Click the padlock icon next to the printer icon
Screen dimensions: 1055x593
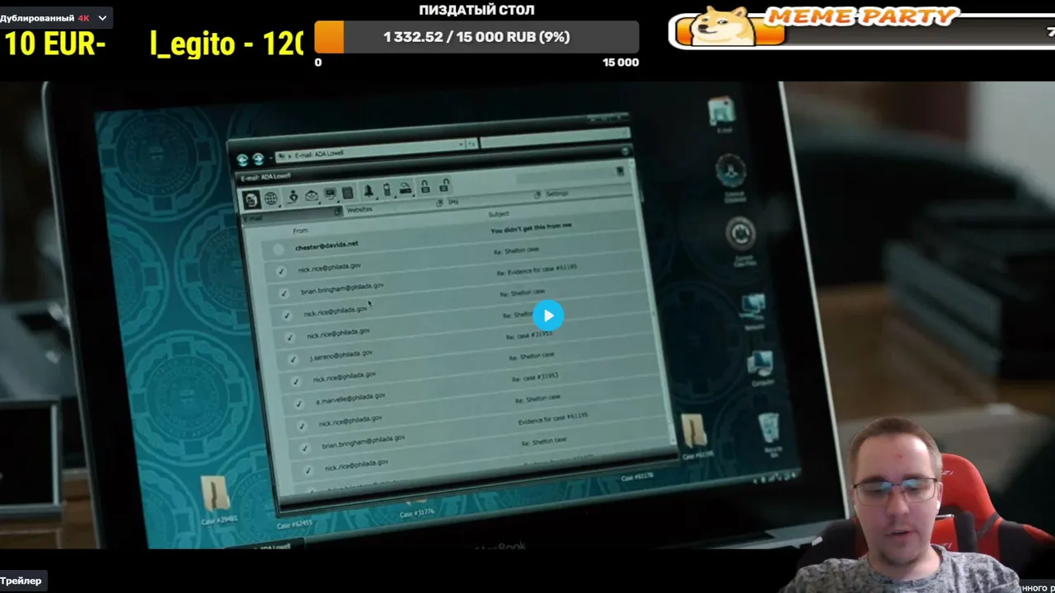(x=425, y=187)
